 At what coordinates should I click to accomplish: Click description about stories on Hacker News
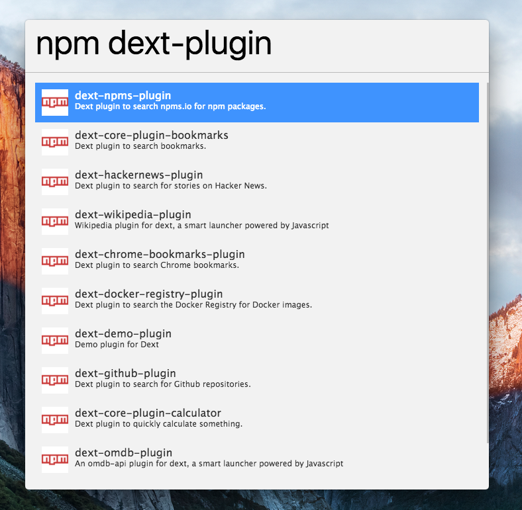171,185
